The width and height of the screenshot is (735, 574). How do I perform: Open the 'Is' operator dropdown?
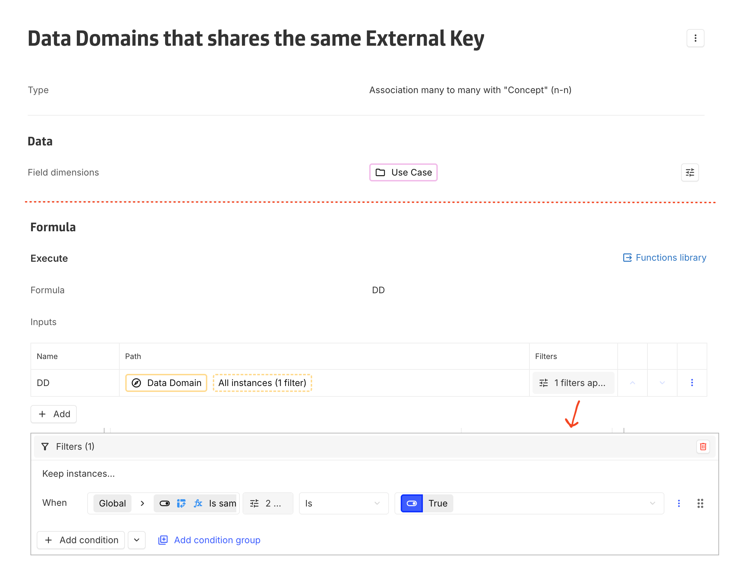point(343,503)
